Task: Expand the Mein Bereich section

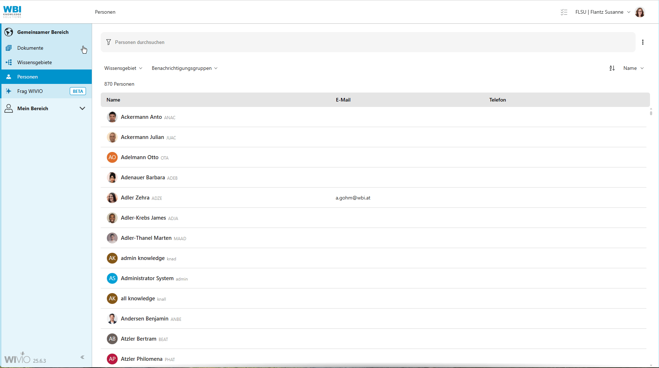Action: 82,108
